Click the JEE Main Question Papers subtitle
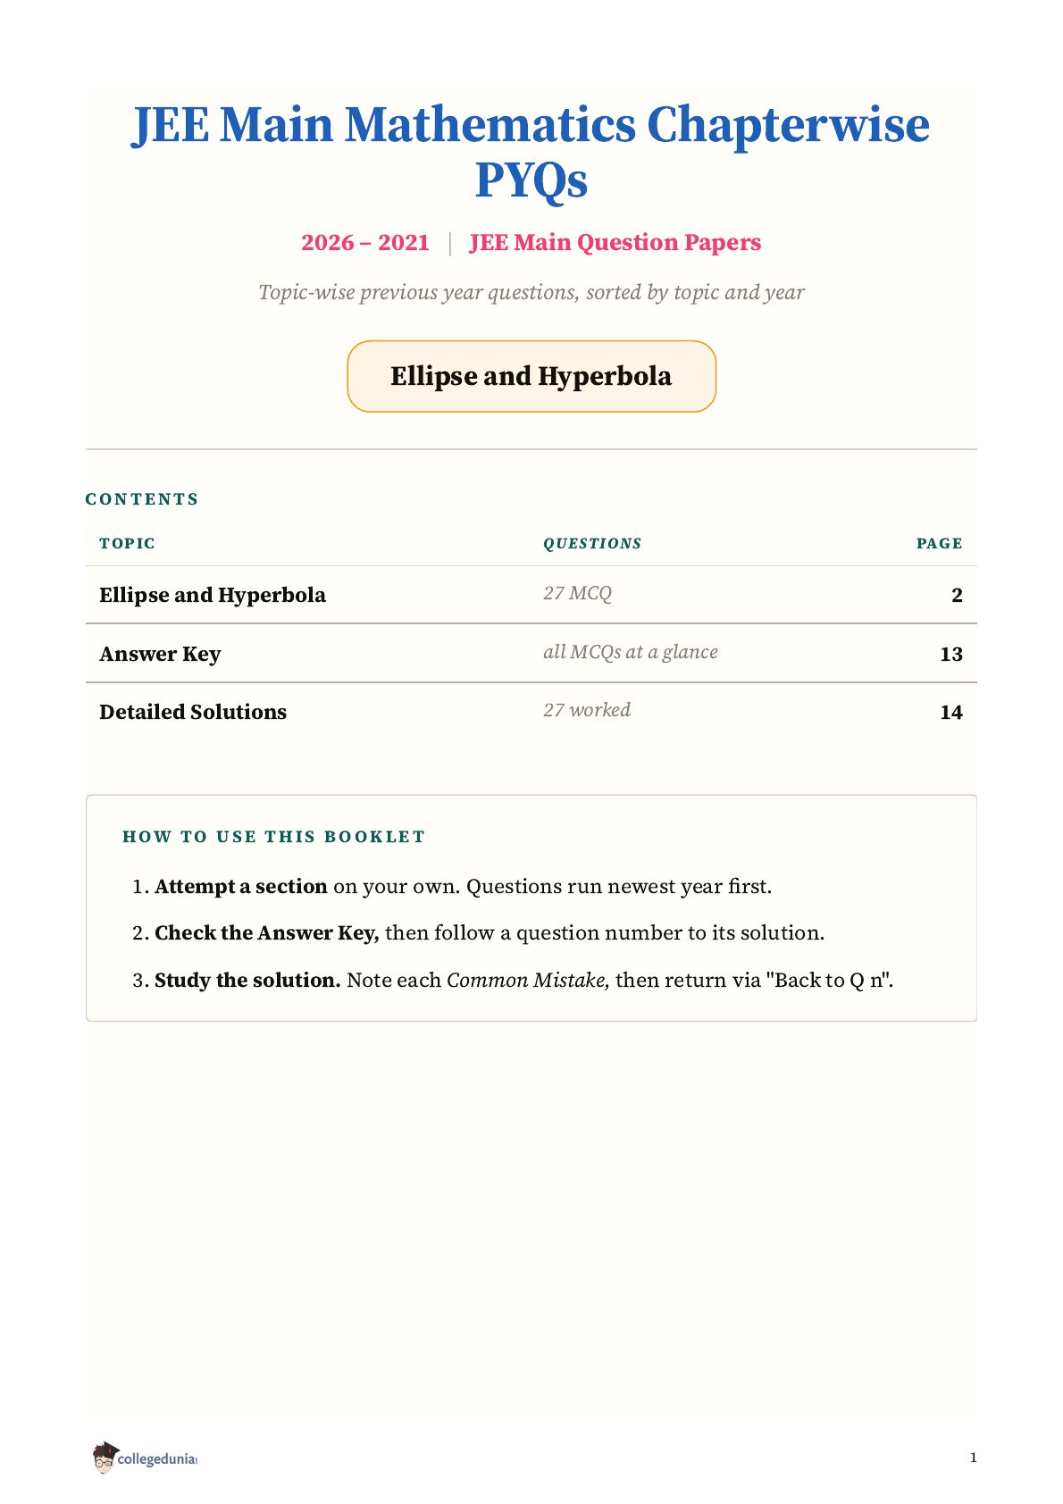This screenshot has height=1504, width=1063. (615, 242)
